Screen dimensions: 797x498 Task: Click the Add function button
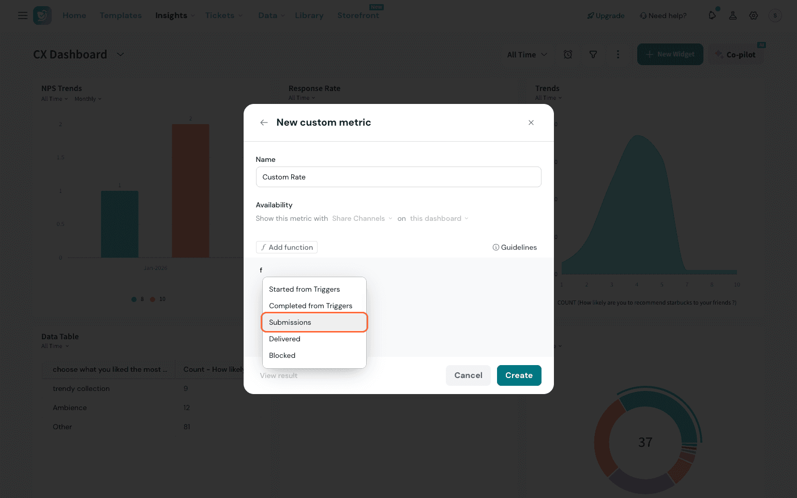point(287,247)
